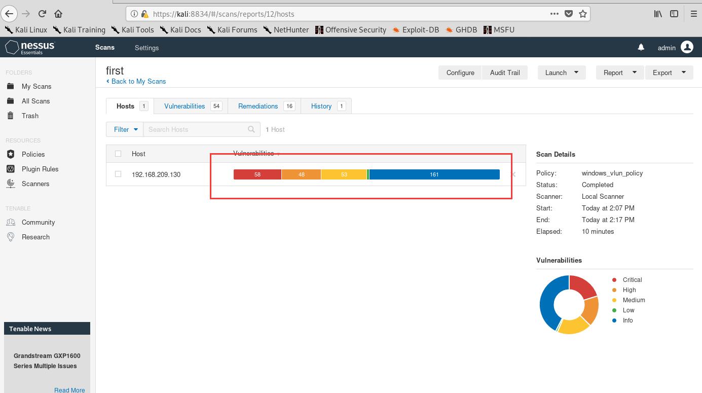The image size is (702, 393).
Task: Click the Trash bin icon
Action: point(11,116)
